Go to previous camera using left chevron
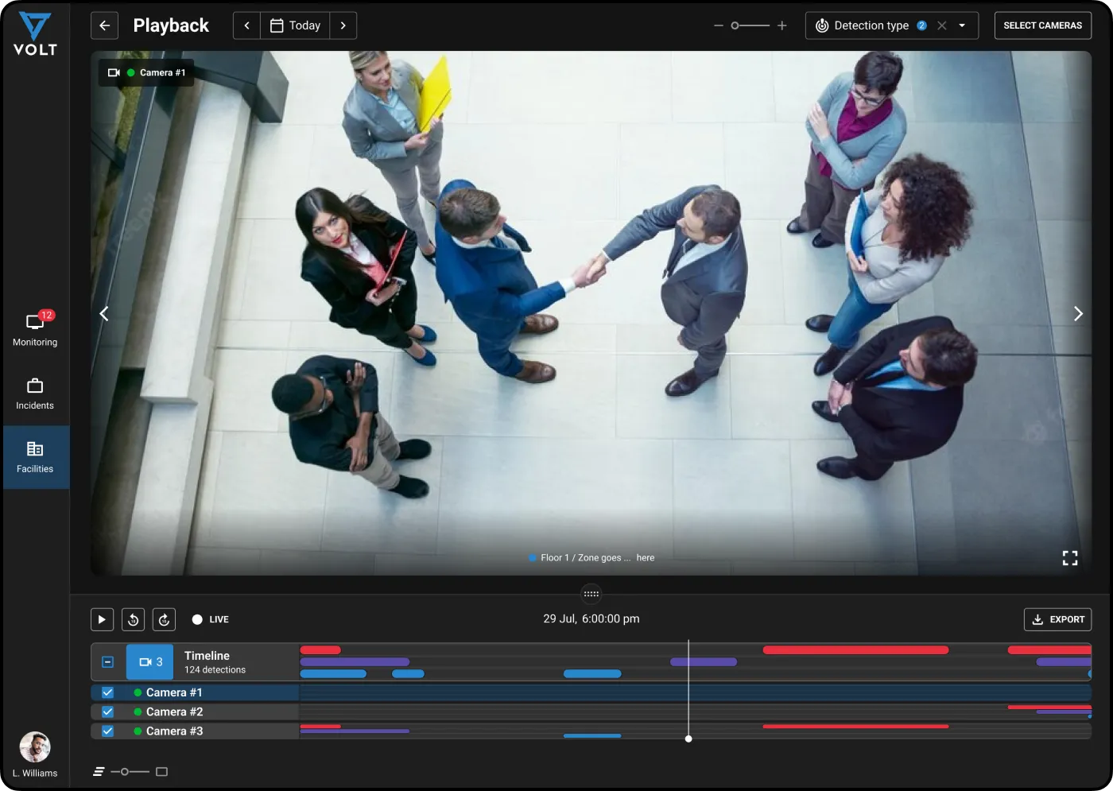1113x791 pixels. 104,314
